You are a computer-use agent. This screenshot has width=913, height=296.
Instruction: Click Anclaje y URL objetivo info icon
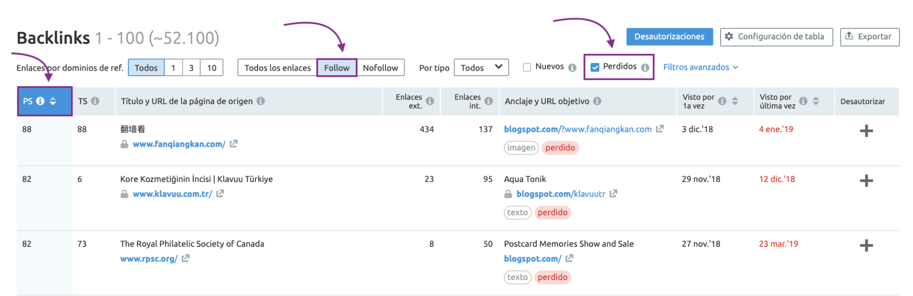(597, 101)
